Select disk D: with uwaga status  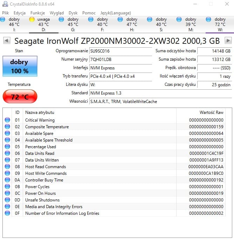click(x=44, y=24)
